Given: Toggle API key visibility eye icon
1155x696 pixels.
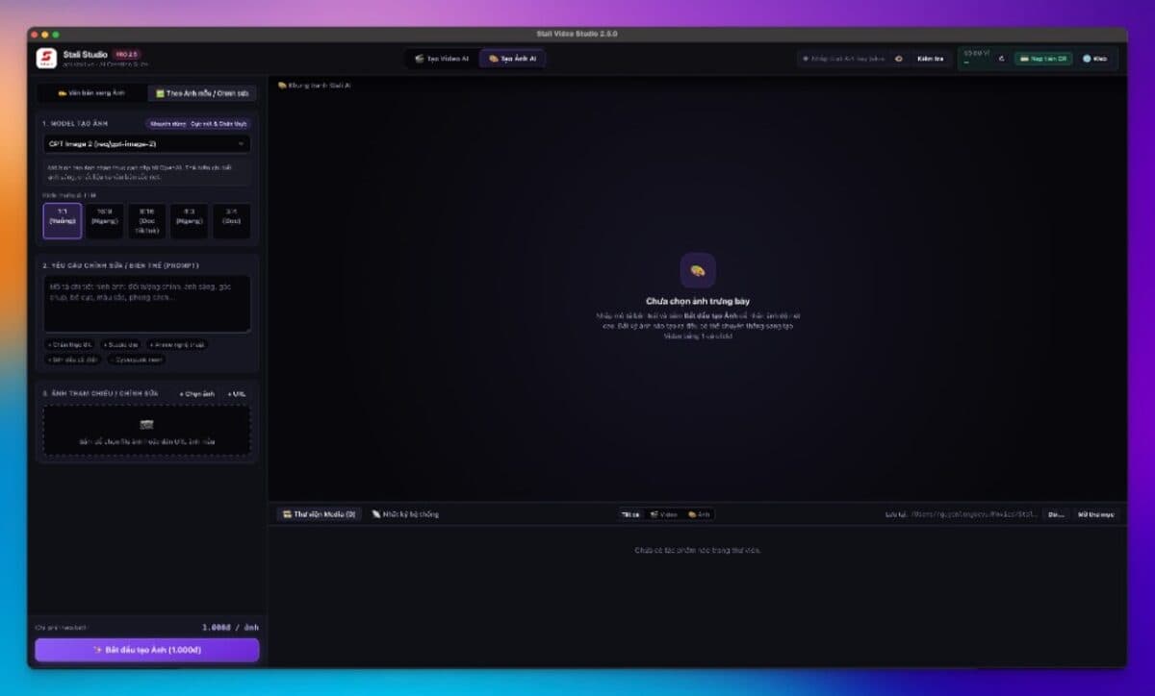Looking at the screenshot, I should pos(899,59).
